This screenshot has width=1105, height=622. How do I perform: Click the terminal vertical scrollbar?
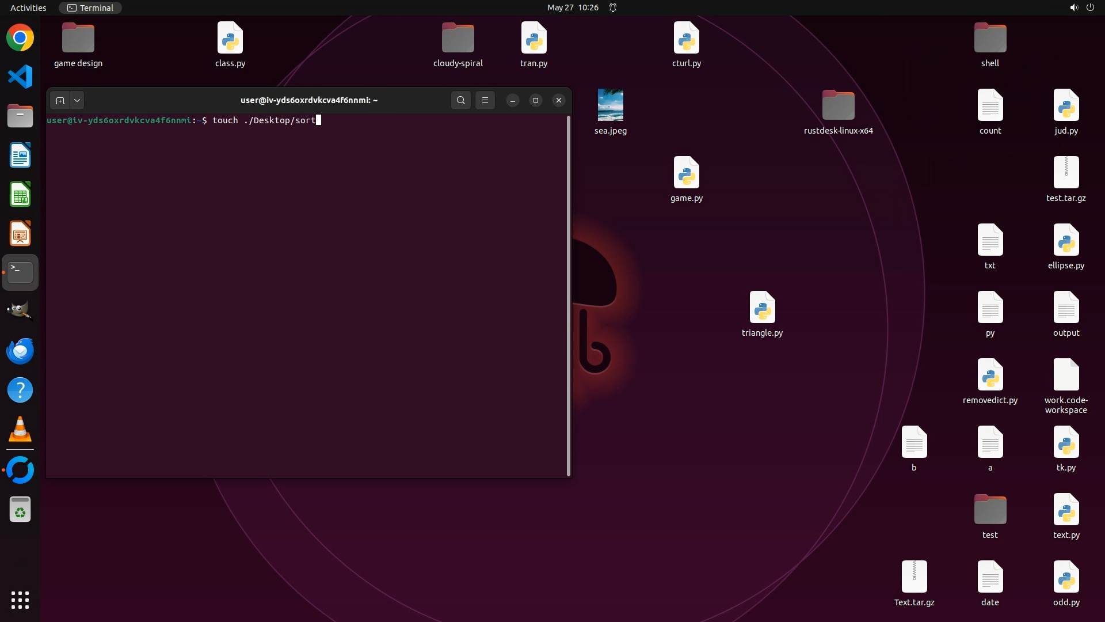tap(569, 295)
